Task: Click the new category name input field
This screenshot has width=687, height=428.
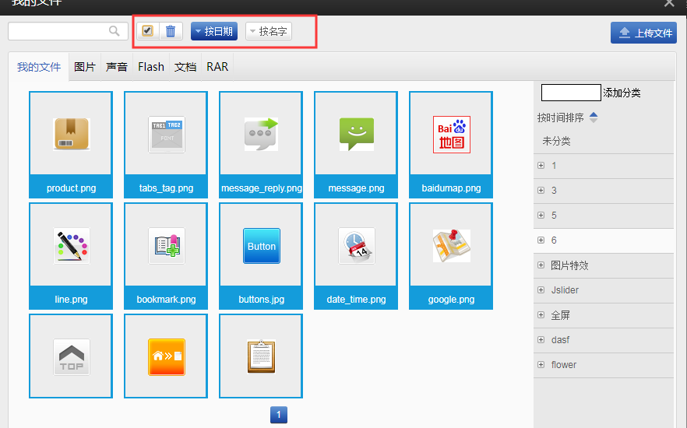Action: 571,93
